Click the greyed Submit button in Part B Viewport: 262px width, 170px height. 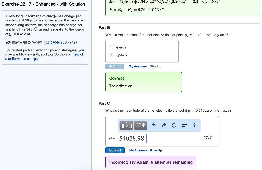115,66
